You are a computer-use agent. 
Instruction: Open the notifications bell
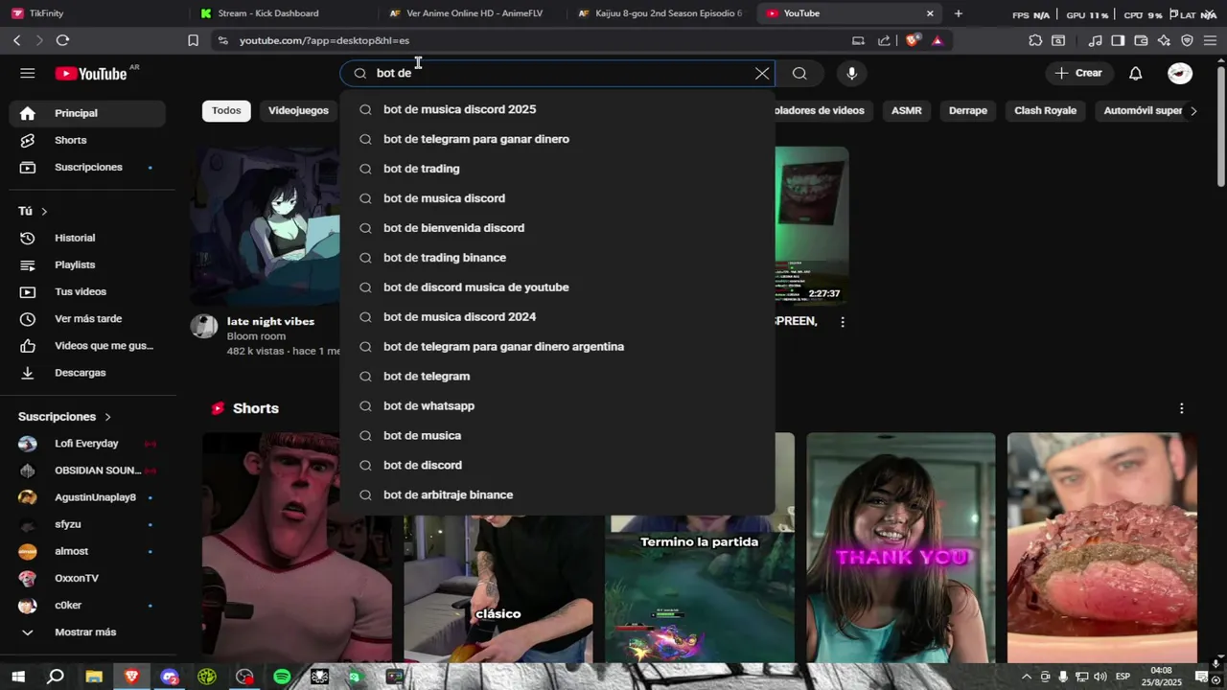[1135, 73]
